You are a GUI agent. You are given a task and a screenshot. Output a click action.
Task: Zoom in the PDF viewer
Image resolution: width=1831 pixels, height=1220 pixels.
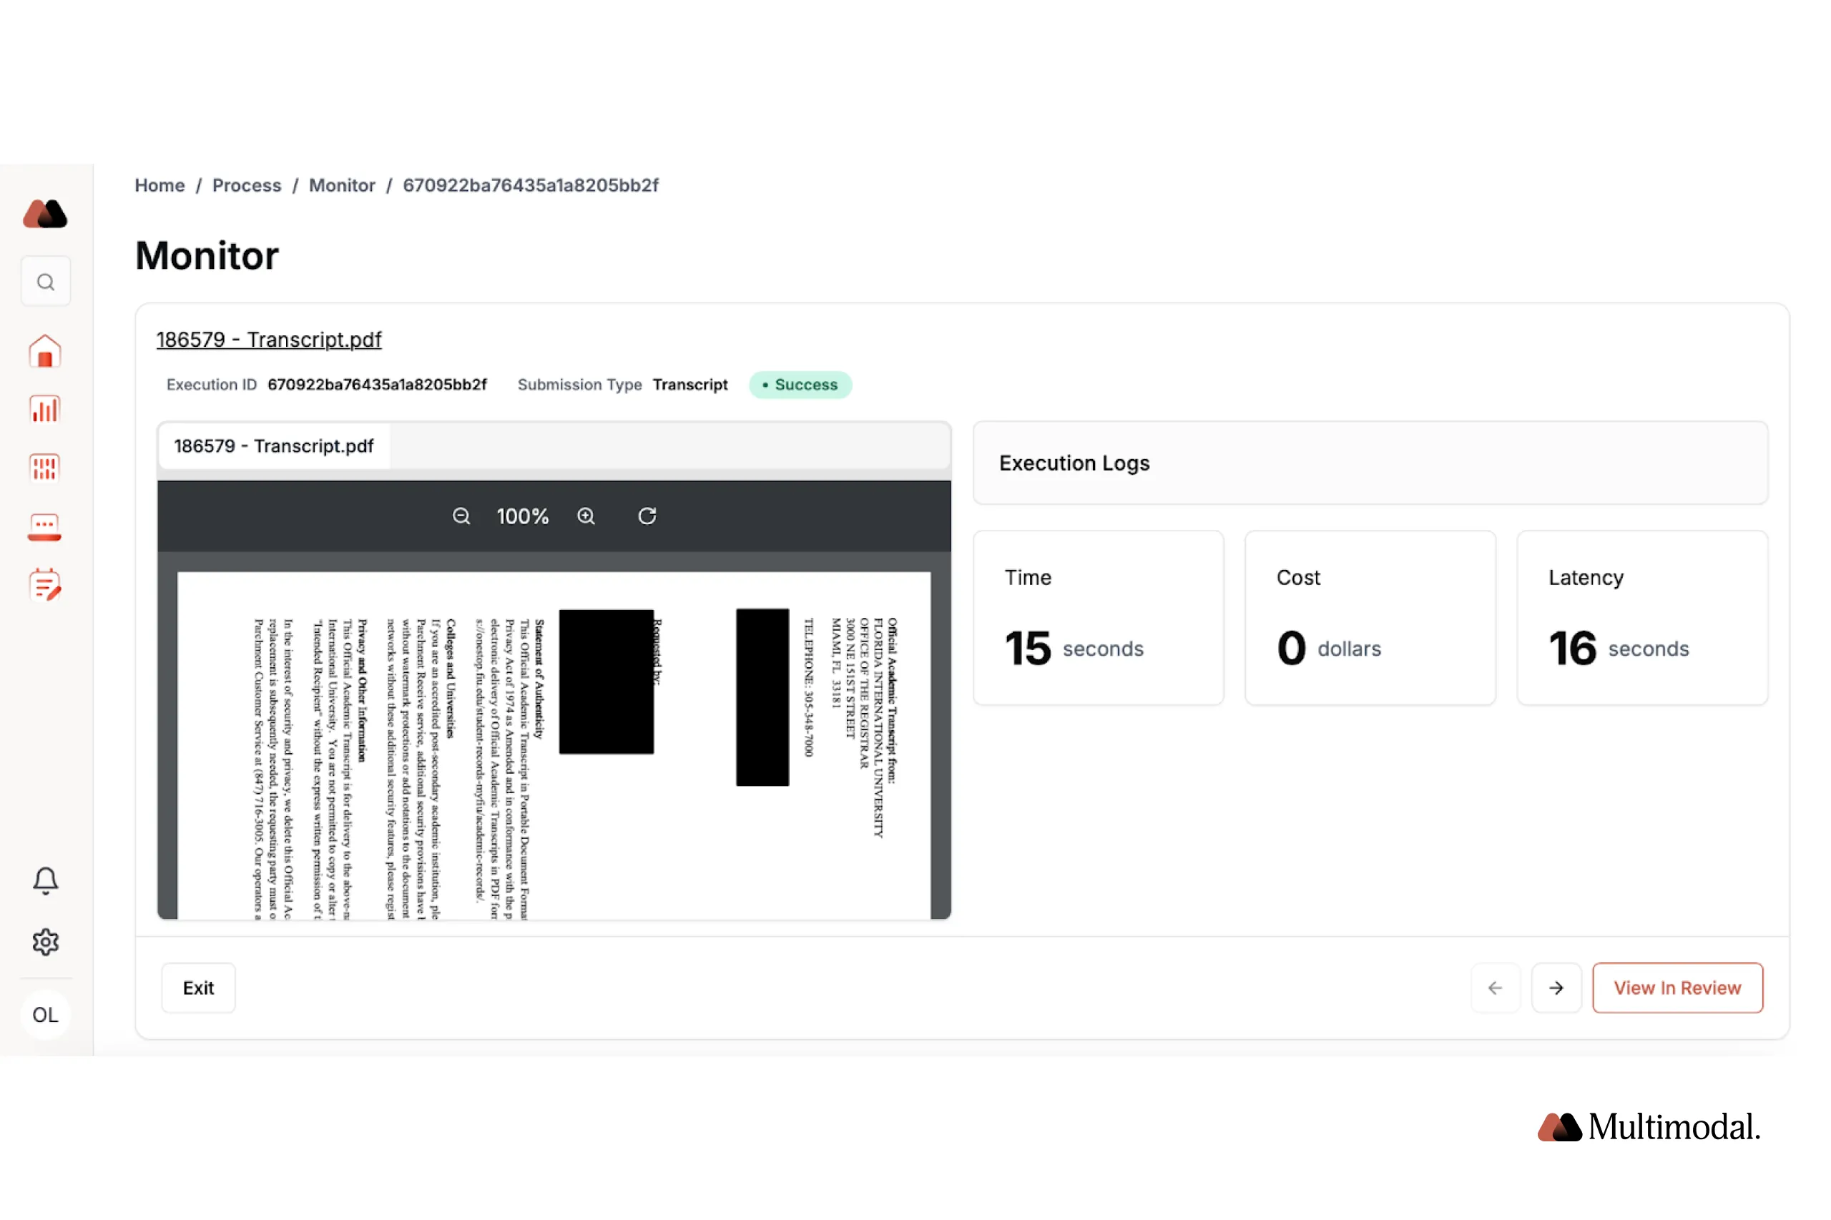point(586,516)
